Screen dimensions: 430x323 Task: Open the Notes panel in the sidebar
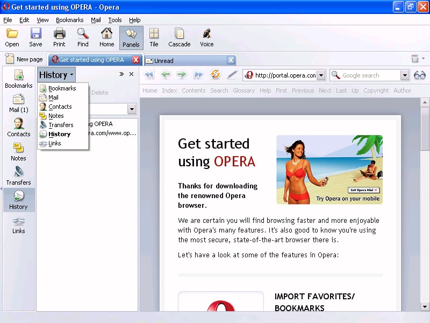click(x=18, y=151)
